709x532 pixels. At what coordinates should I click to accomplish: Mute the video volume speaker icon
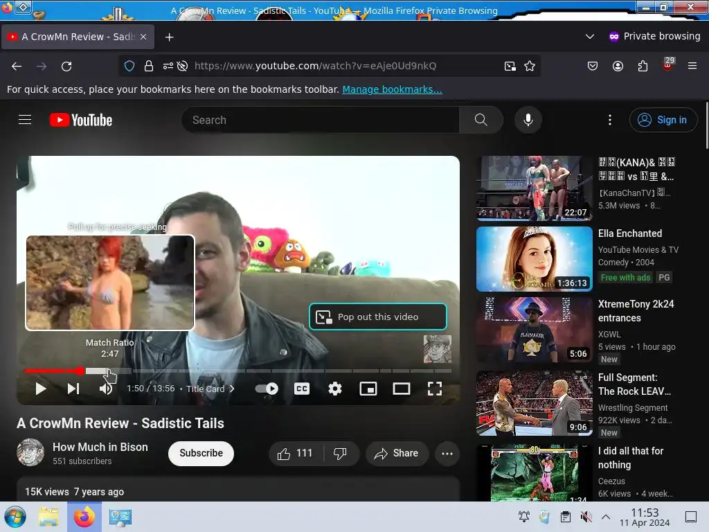click(106, 389)
